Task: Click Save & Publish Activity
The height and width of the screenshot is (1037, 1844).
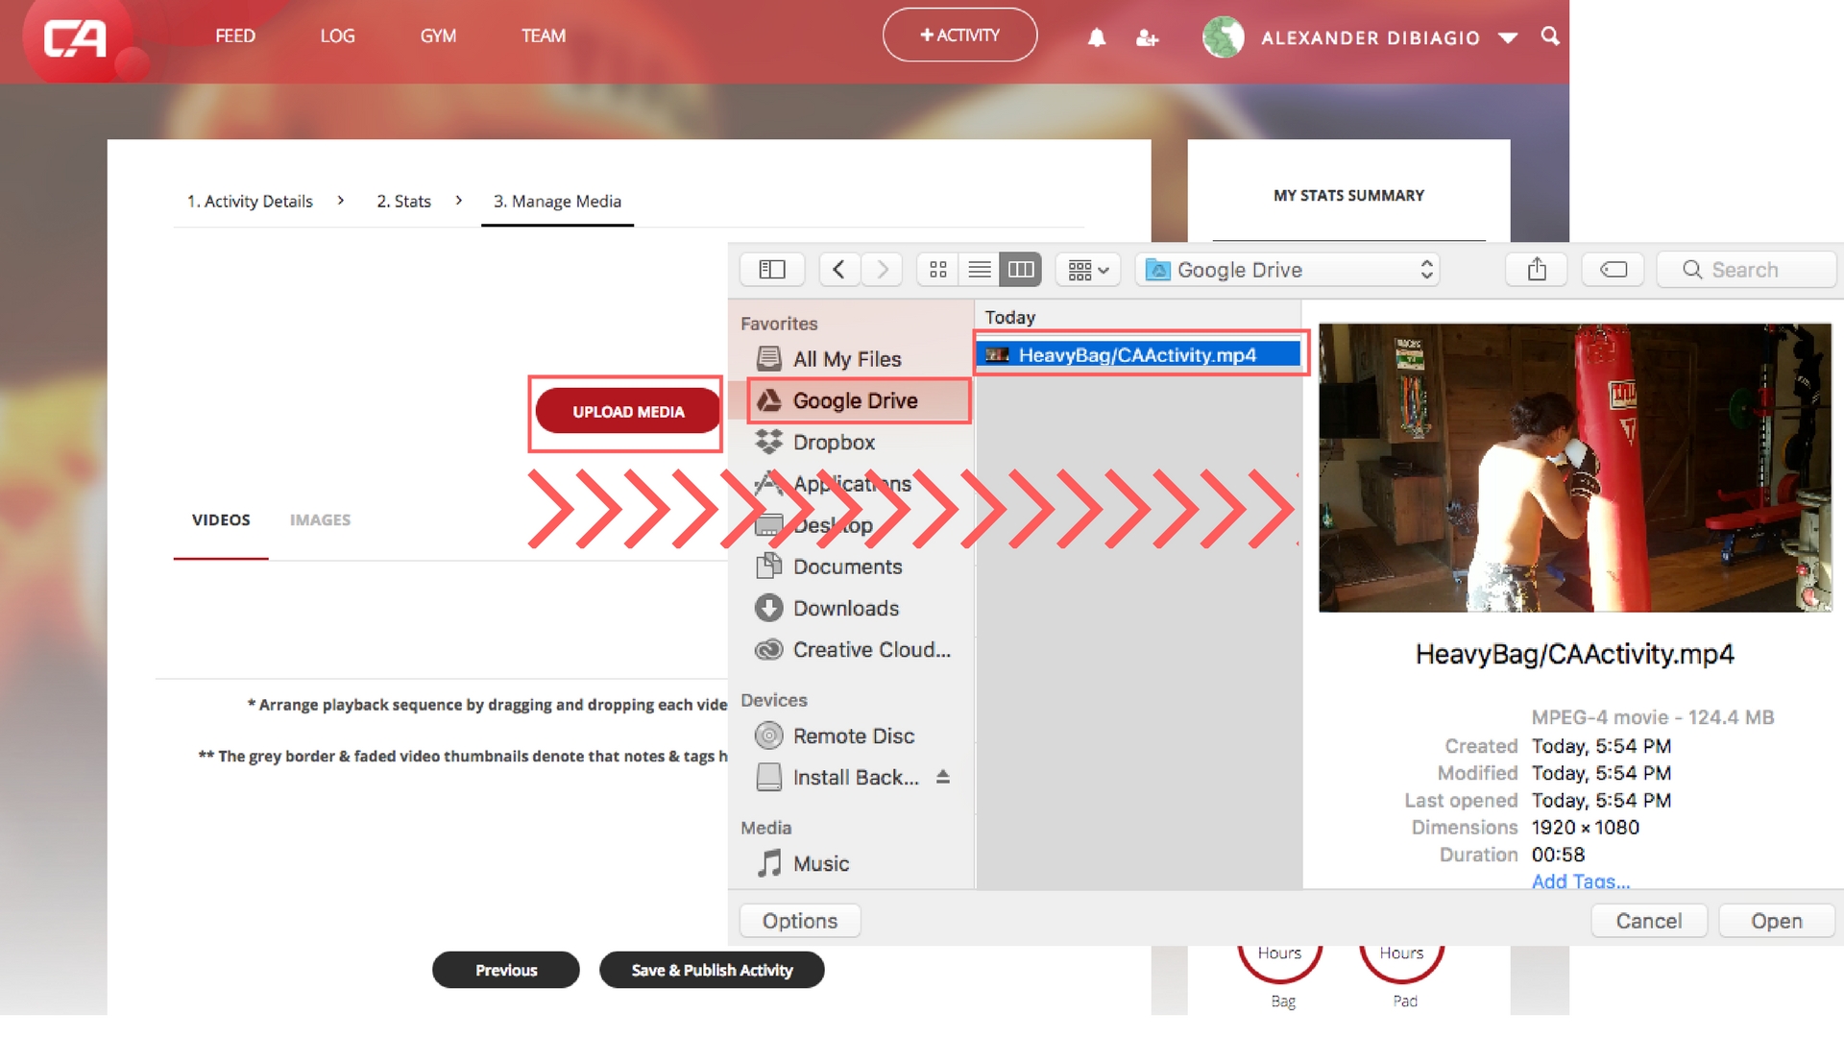Action: [x=712, y=970]
